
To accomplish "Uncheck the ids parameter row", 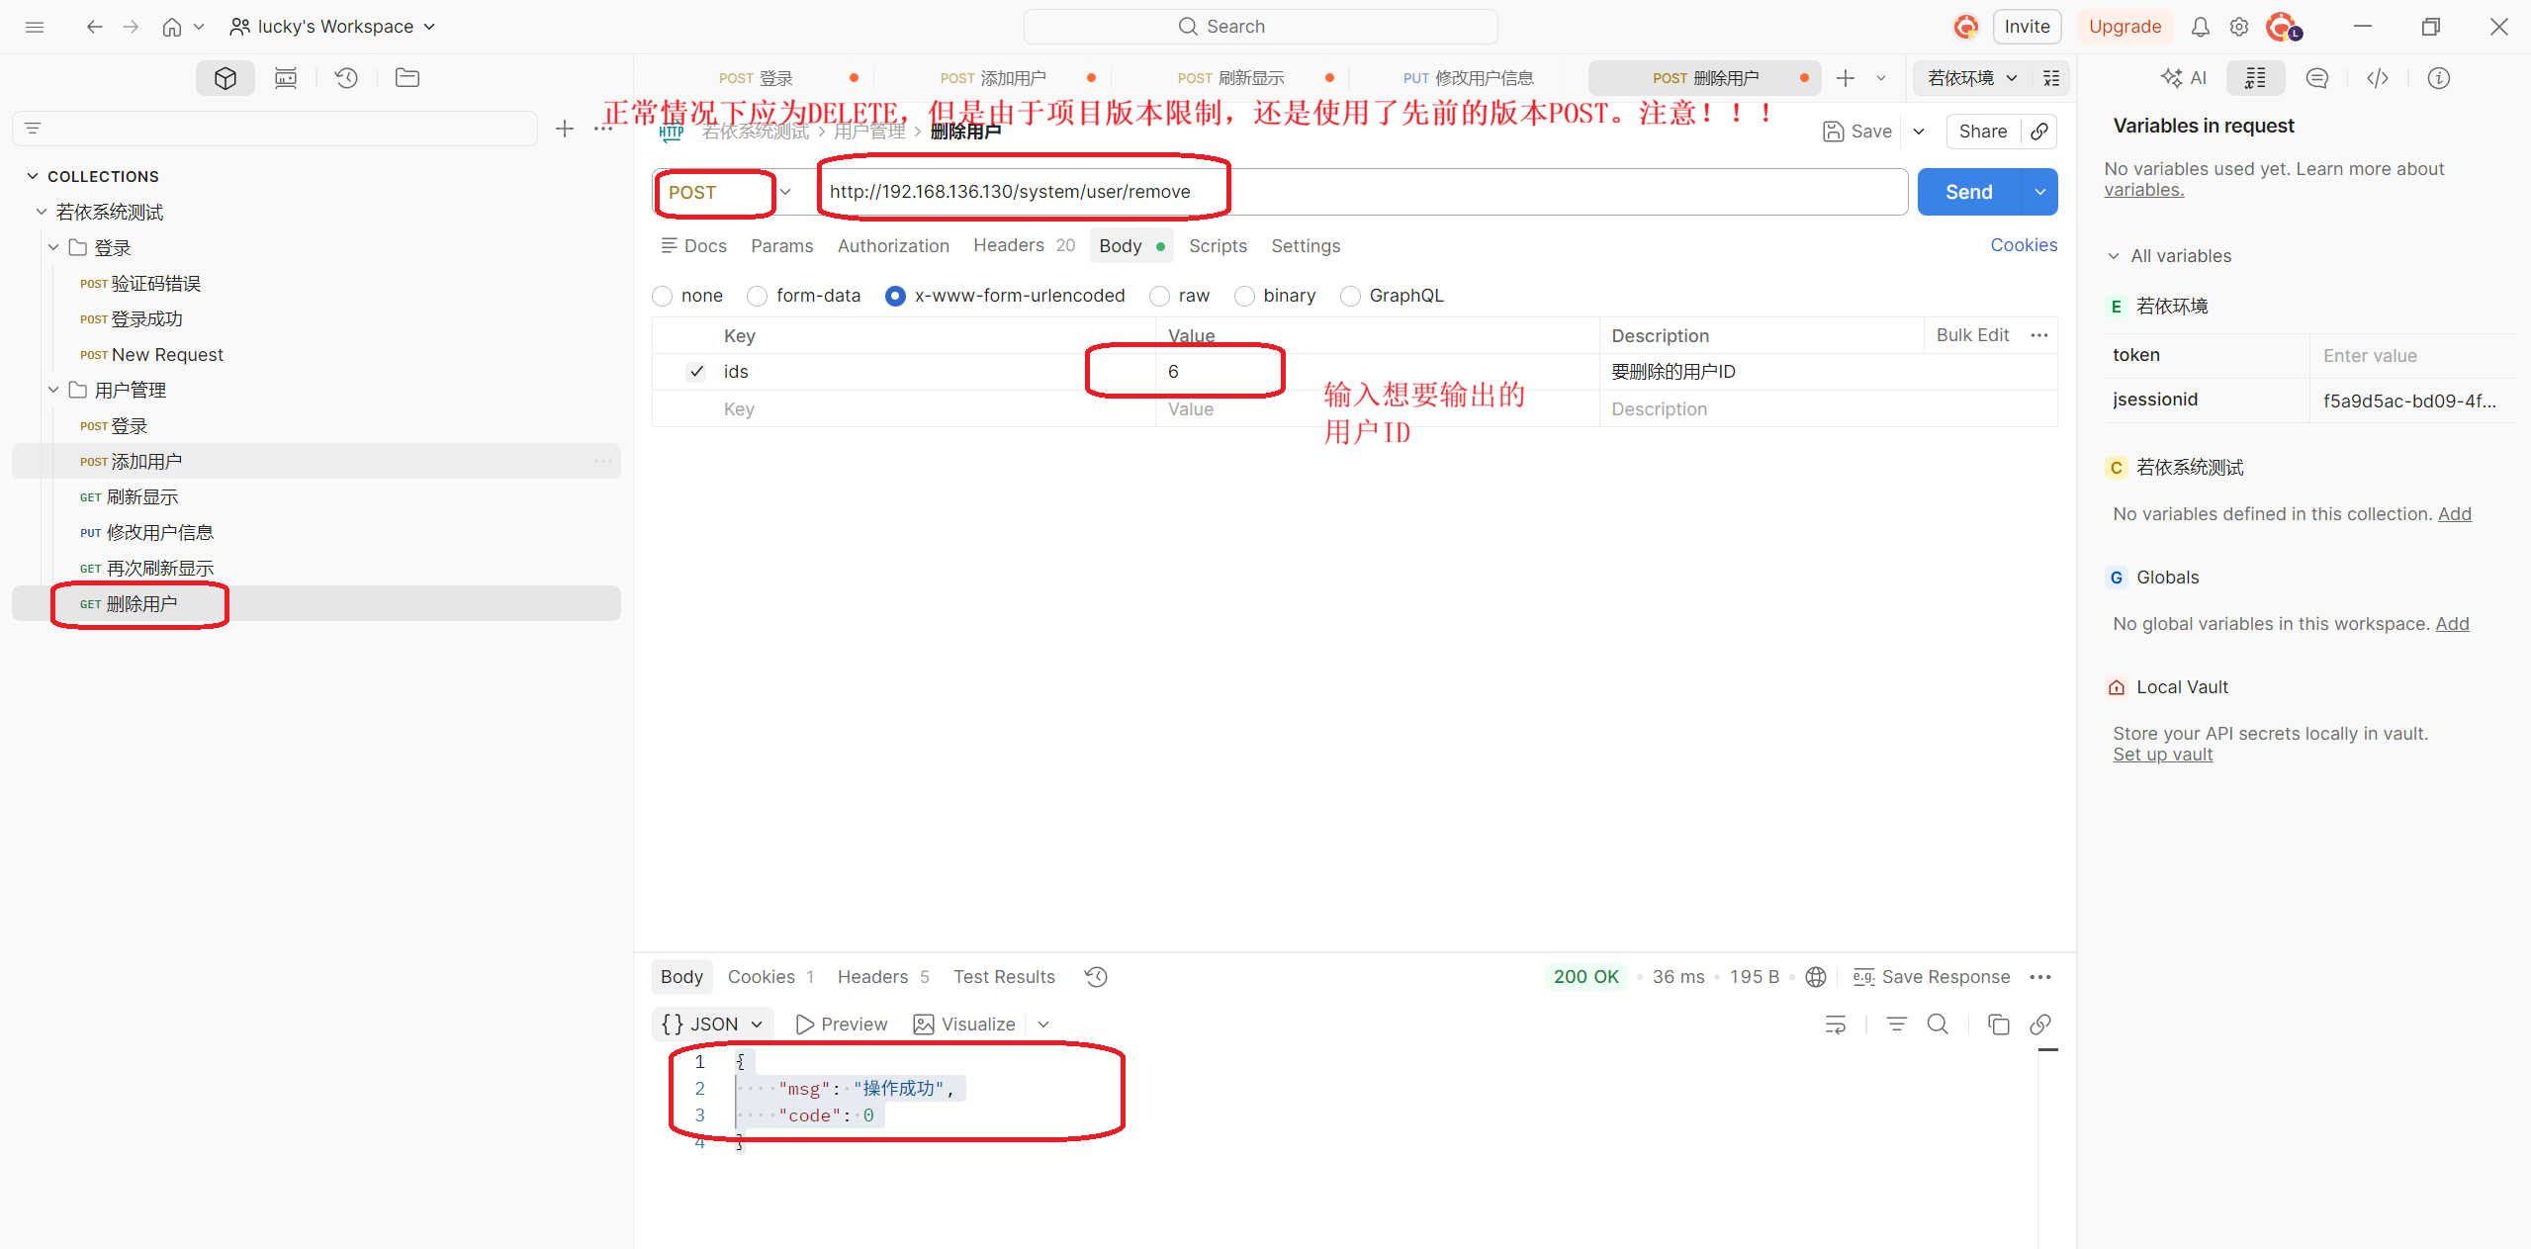I will 697,372.
